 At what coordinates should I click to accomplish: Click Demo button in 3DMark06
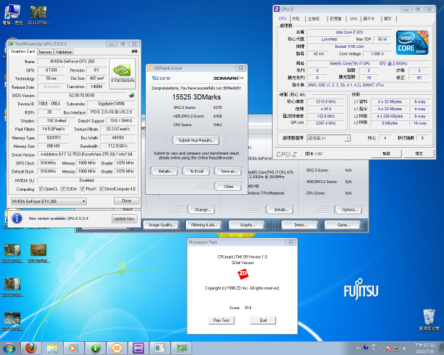click(x=300, y=225)
